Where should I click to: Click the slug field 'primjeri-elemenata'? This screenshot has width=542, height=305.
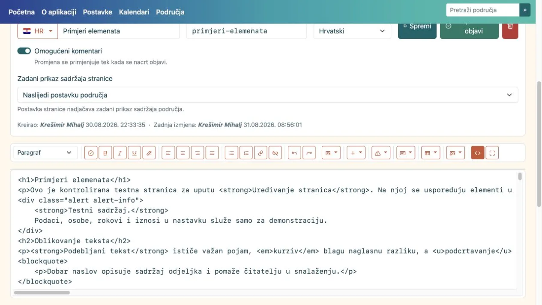click(x=246, y=31)
